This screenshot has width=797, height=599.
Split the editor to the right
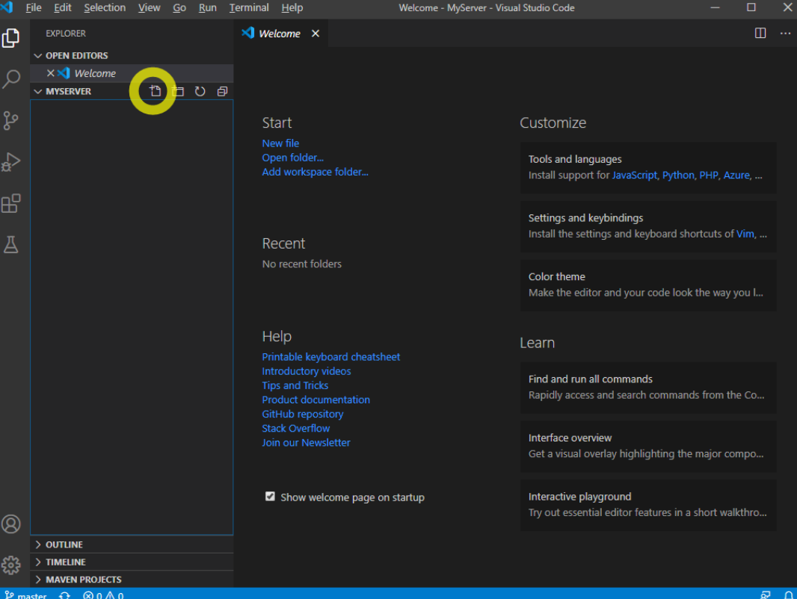tap(760, 34)
